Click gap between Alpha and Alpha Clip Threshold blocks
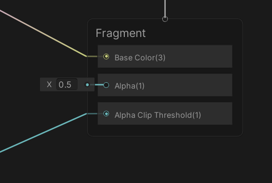The width and height of the screenshot is (272, 183). [165, 99]
